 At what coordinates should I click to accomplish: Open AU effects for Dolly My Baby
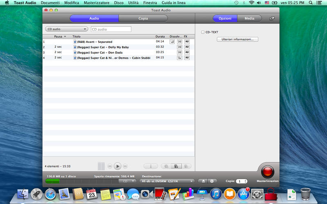(187, 47)
